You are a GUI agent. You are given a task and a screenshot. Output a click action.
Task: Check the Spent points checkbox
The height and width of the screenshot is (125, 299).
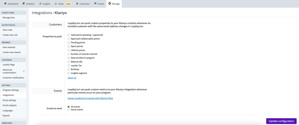pos(69,46)
